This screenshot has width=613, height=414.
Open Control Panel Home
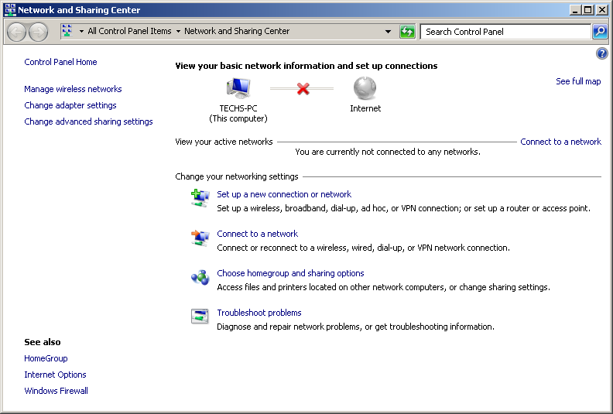pyautogui.click(x=60, y=62)
